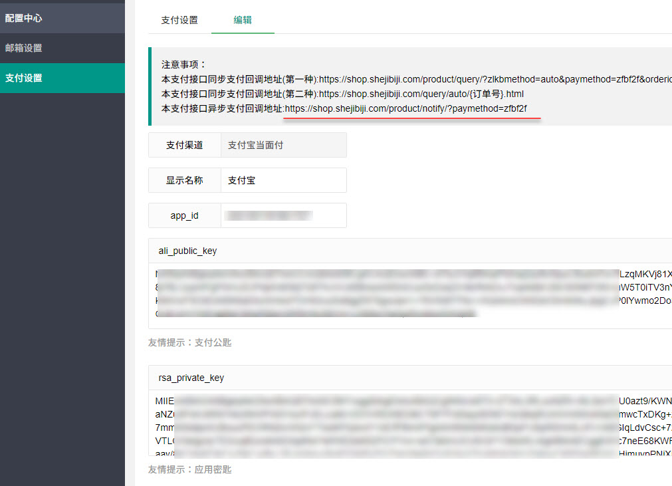The image size is (672, 486).
Task: Click the rsa_private_key panel header
Action: 191,378
